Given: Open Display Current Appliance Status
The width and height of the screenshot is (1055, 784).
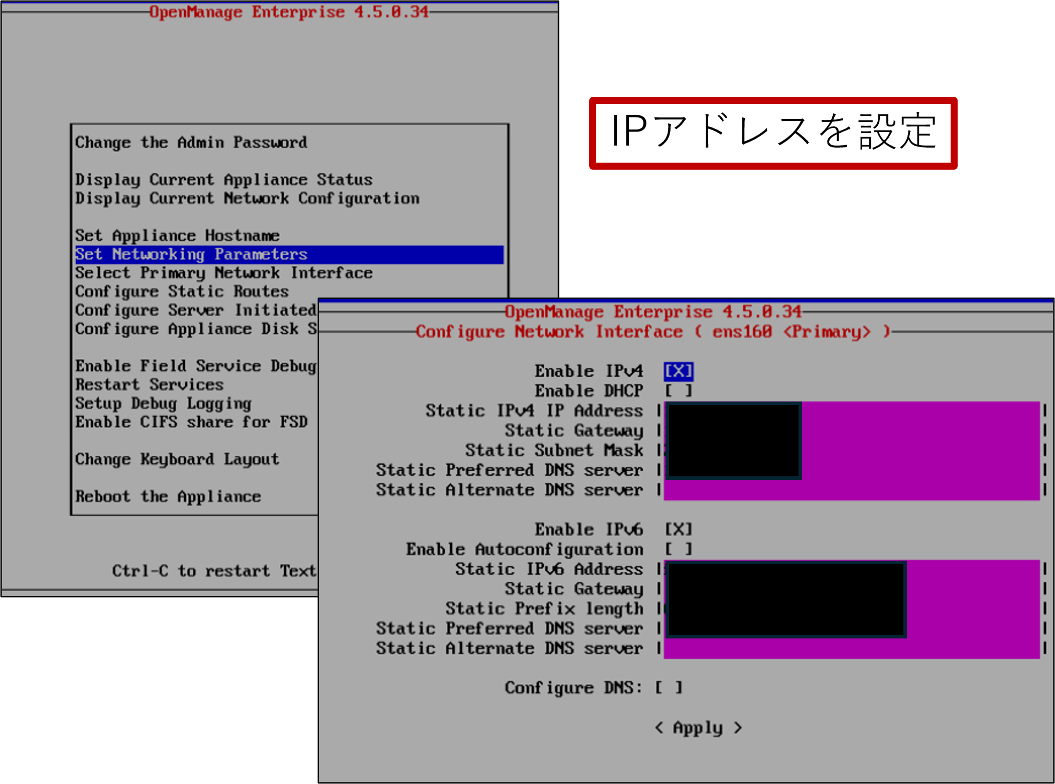Looking at the screenshot, I should [224, 180].
